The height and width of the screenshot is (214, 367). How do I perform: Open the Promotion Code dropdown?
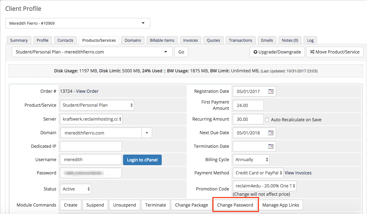click(x=264, y=186)
